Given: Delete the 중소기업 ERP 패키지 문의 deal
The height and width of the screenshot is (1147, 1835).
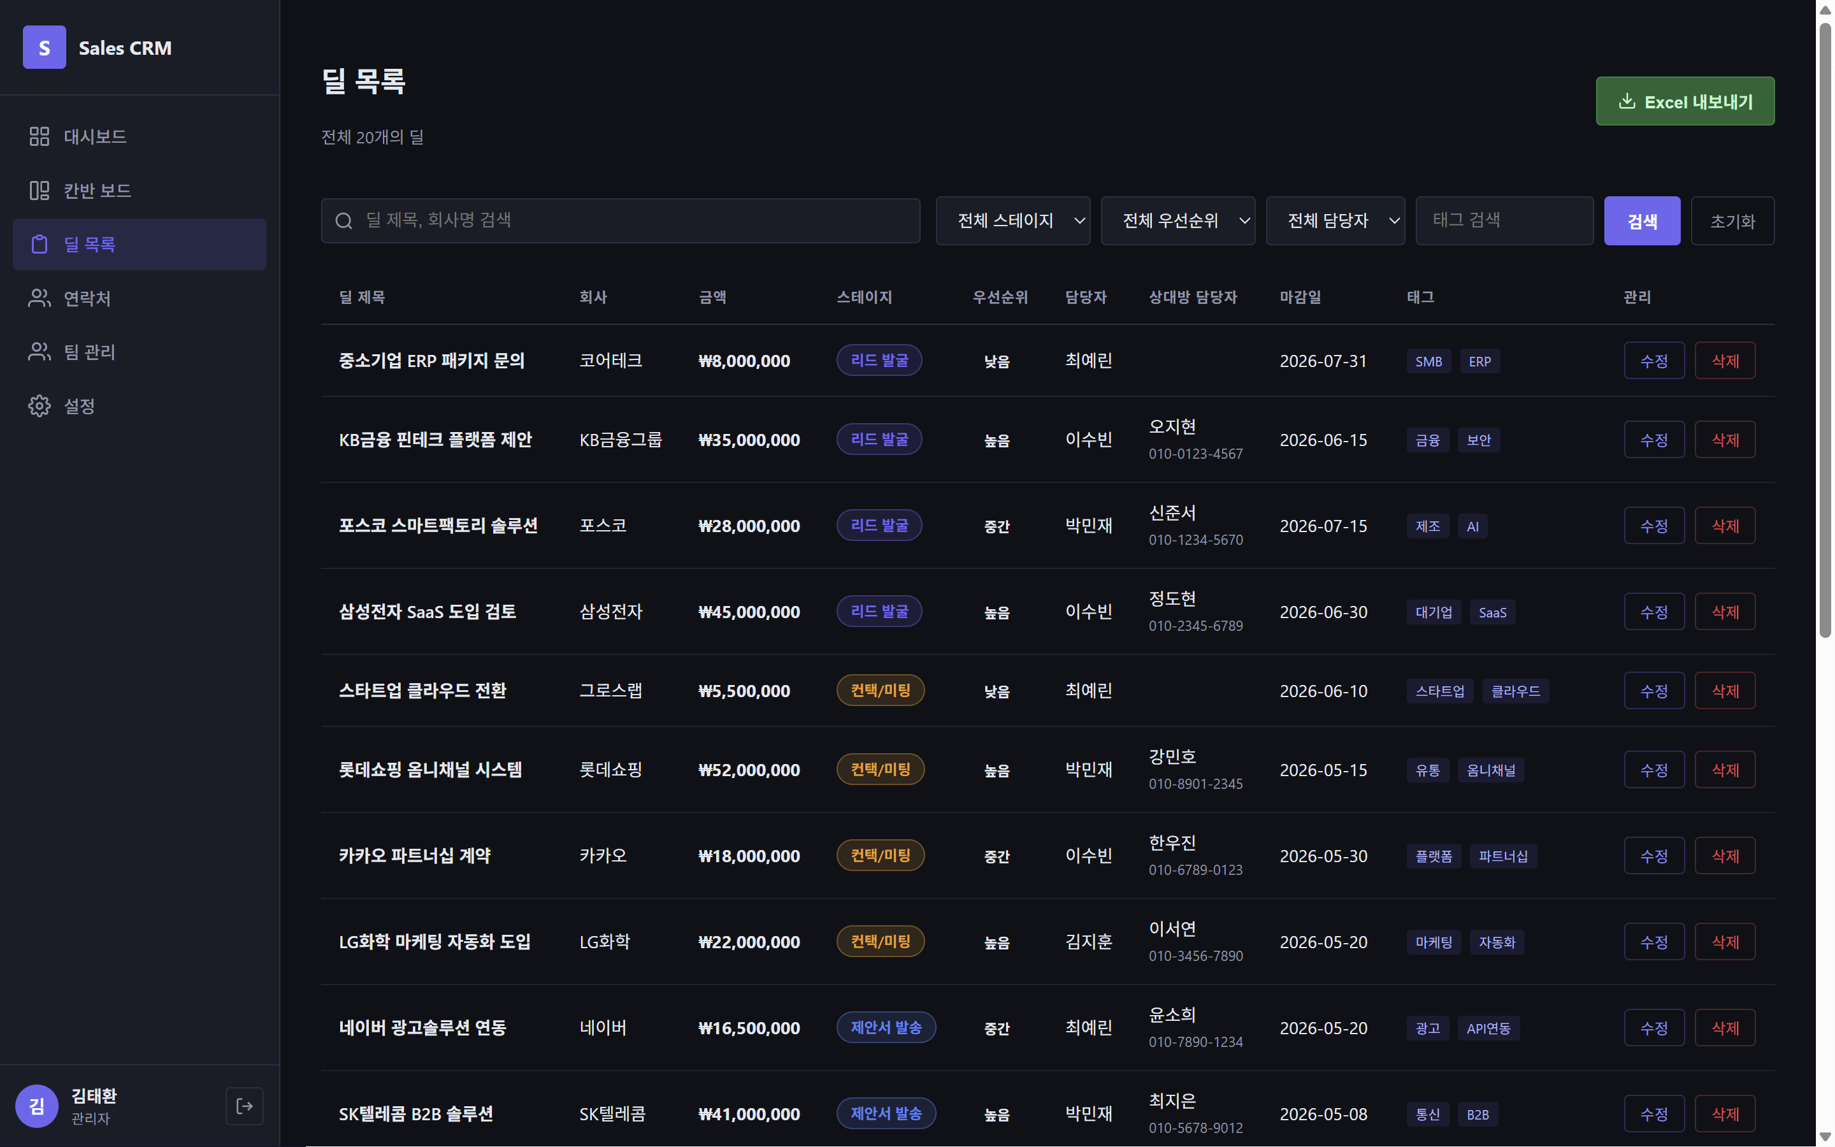Looking at the screenshot, I should 1725,361.
